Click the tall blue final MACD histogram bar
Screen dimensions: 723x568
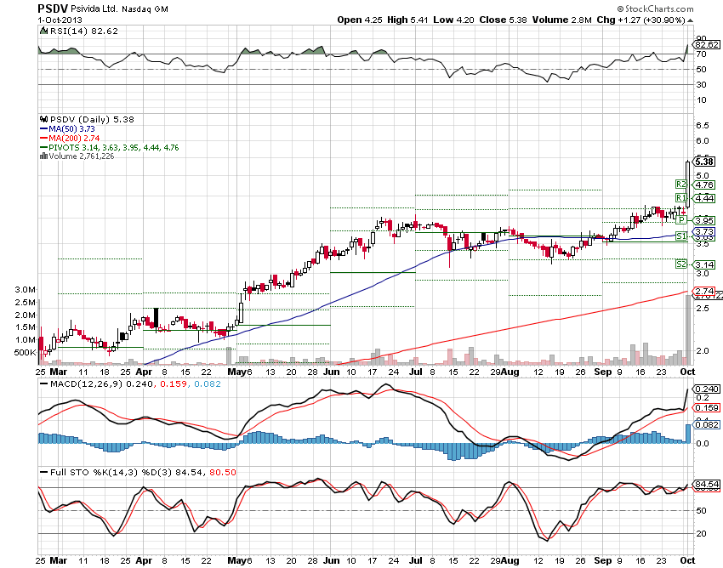pyautogui.click(x=688, y=434)
